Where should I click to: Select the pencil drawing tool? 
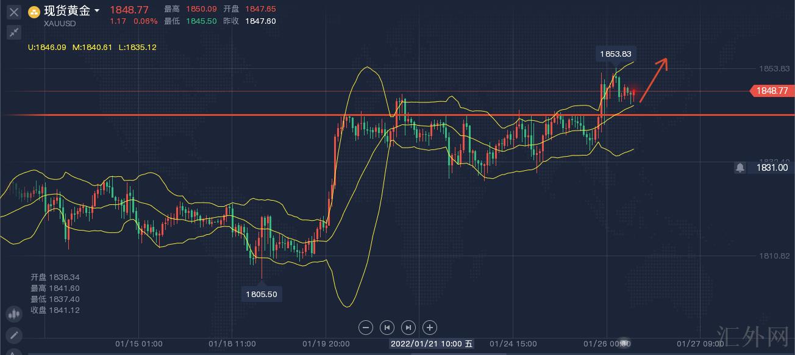pyautogui.click(x=13, y=335)
